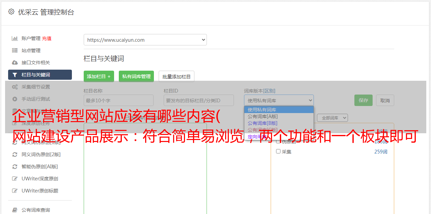Click the edit icon for UWriter深度原创
The height and width of the screenshot is (214, 431).
15,179
